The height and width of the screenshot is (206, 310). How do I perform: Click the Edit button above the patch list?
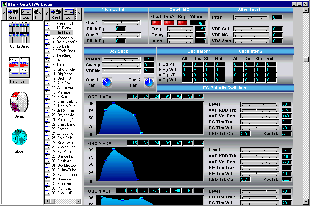69,14
